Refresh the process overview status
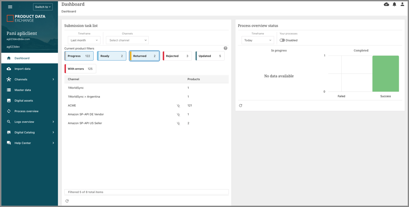This screenshot has height=207, width=409. pyautogui.click(x=241, y=106)
